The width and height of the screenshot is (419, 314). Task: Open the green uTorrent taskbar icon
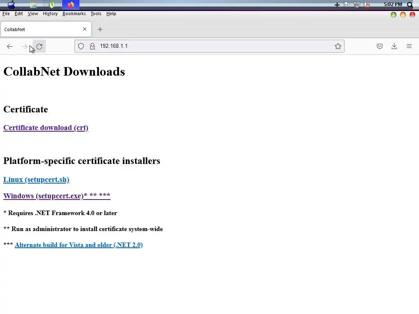click(52, 5)
